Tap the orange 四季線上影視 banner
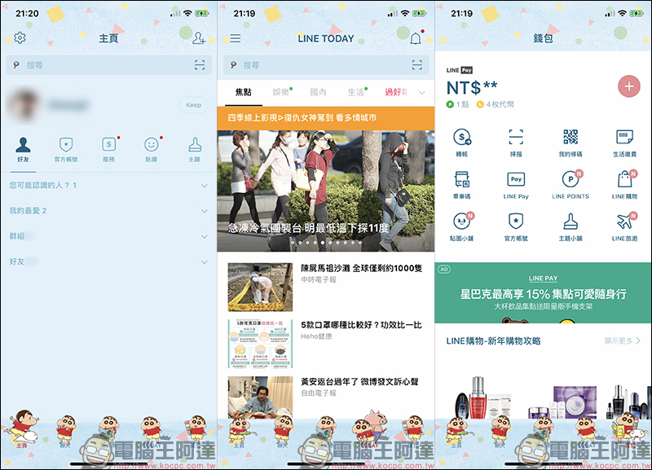The width and height of the screenshot is (652, 470). (x=325, y=117)
